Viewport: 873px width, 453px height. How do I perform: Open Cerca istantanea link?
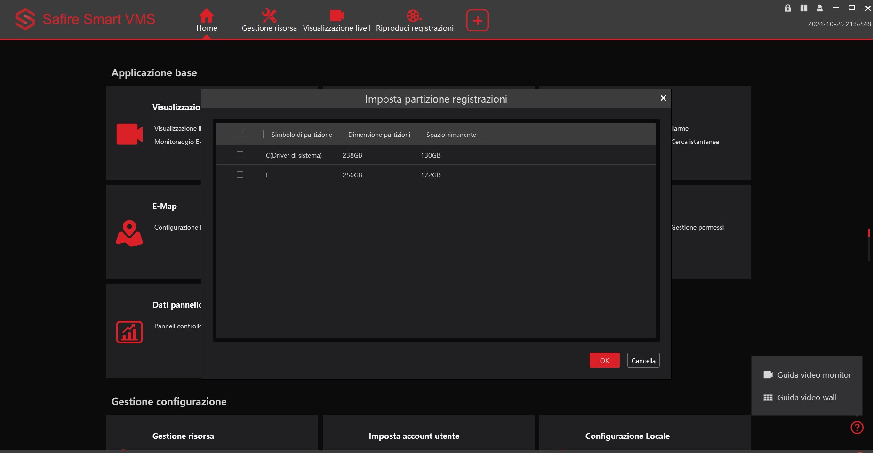(695, 142)
